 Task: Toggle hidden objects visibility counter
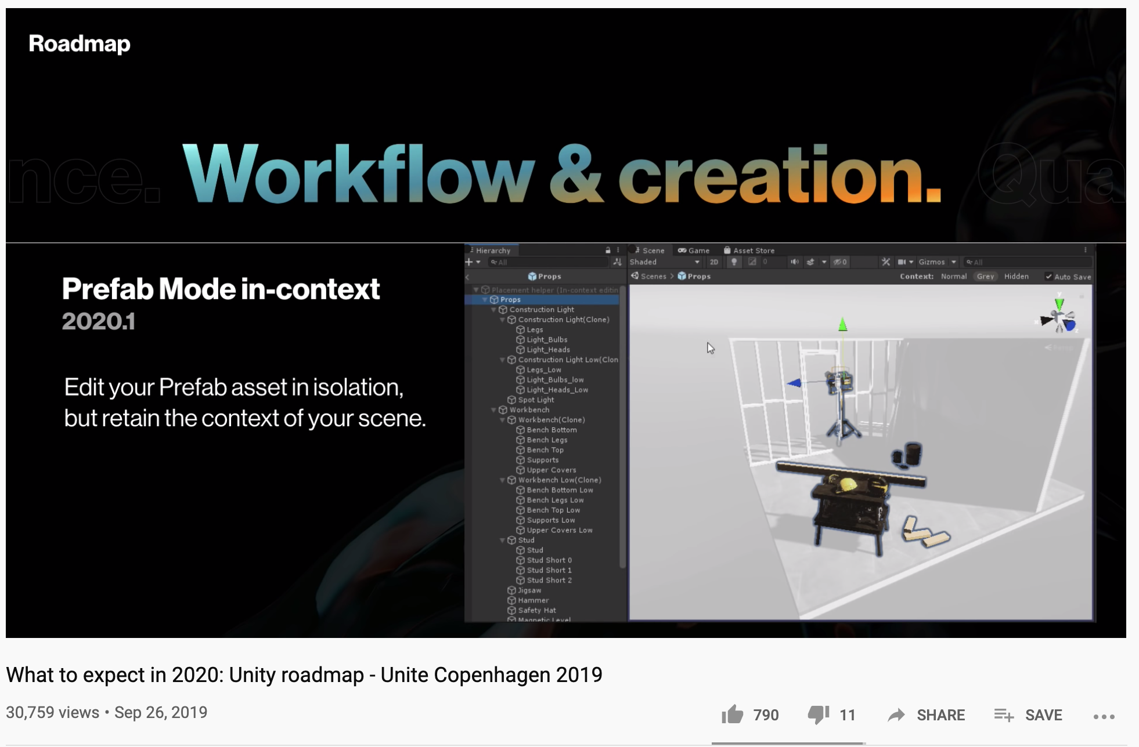tap(840, 262)
